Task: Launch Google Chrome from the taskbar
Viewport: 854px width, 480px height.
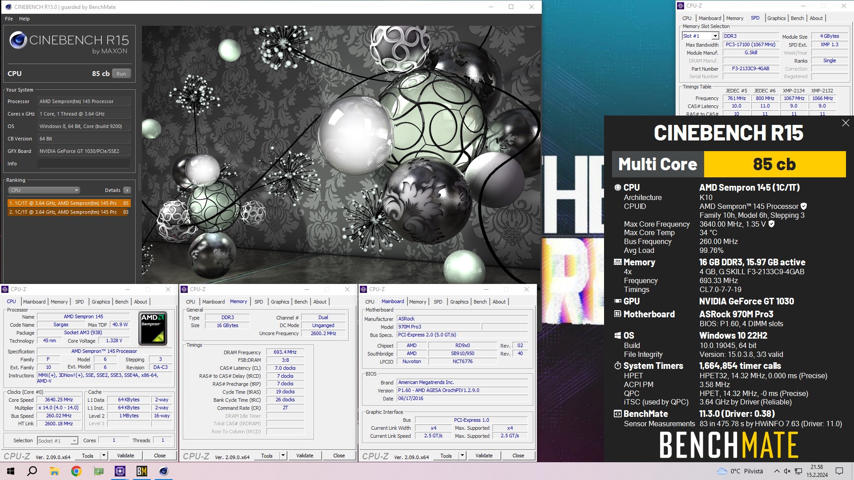Action: click(77, 471)
